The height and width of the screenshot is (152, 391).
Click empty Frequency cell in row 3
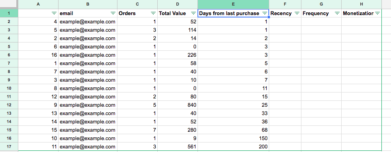(321, 30)
